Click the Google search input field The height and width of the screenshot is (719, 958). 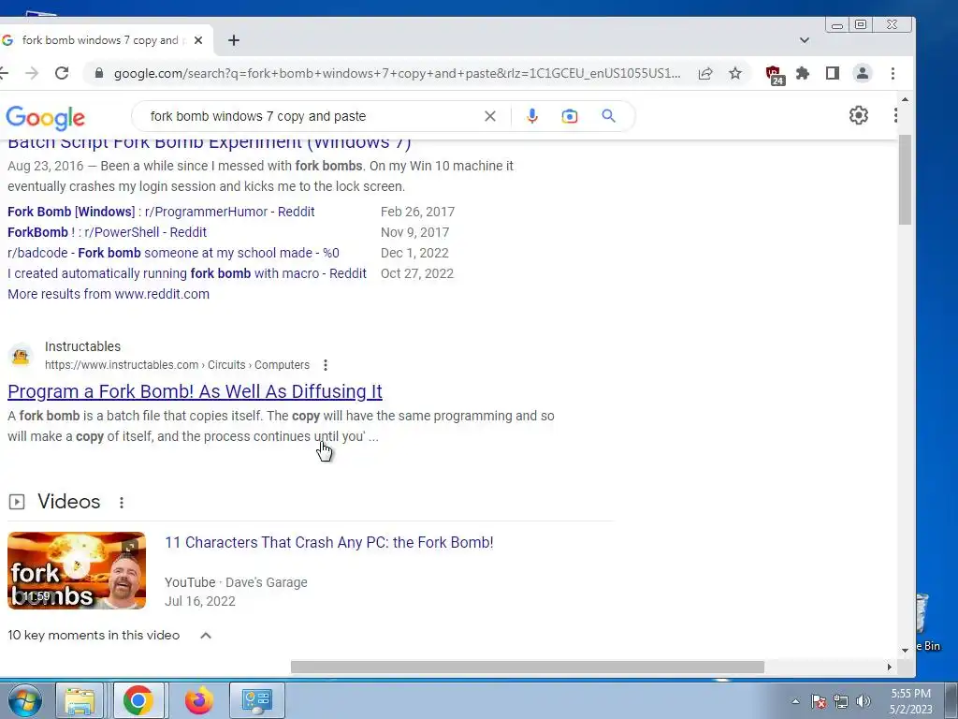click(x=312, y=116)
